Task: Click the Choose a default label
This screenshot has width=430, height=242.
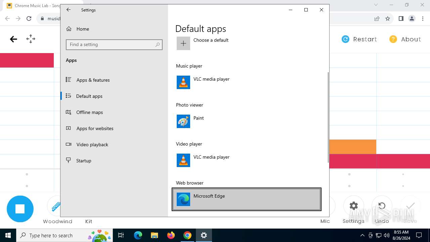Action: point(211,40)
